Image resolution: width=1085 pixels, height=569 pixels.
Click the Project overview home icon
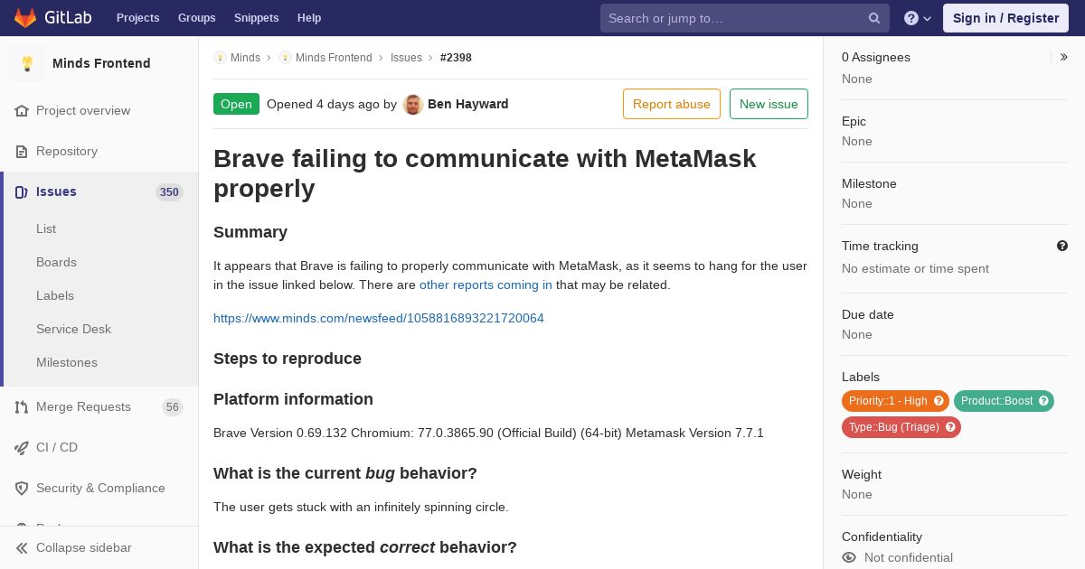point(22,111)
